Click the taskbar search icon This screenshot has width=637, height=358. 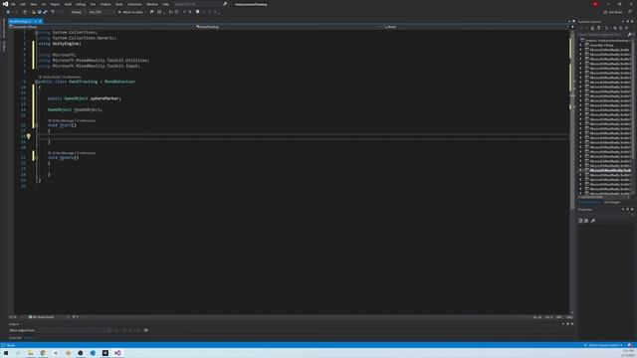pyautogui.click(x=18, y=353)
